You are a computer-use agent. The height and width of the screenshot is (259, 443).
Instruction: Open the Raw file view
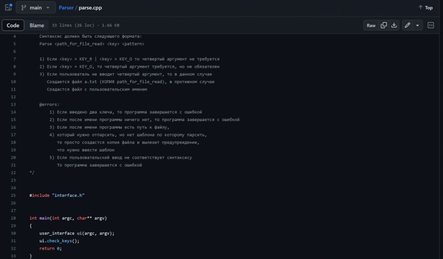point(371,26)
